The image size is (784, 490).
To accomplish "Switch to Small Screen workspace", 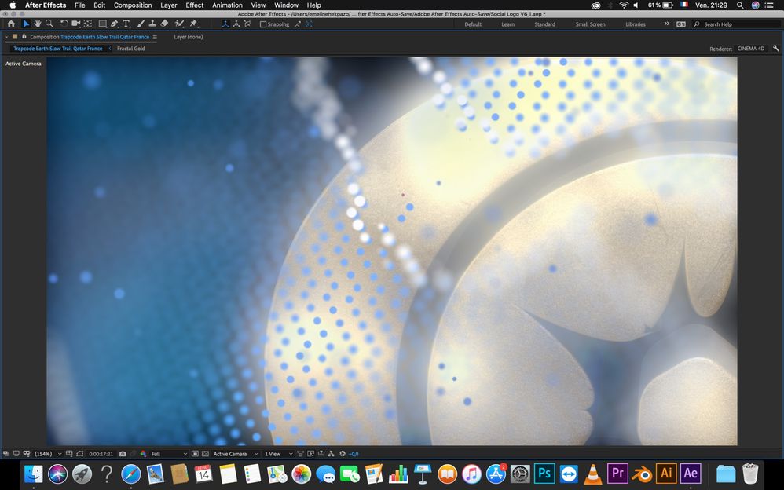I will tap(590, 24).
